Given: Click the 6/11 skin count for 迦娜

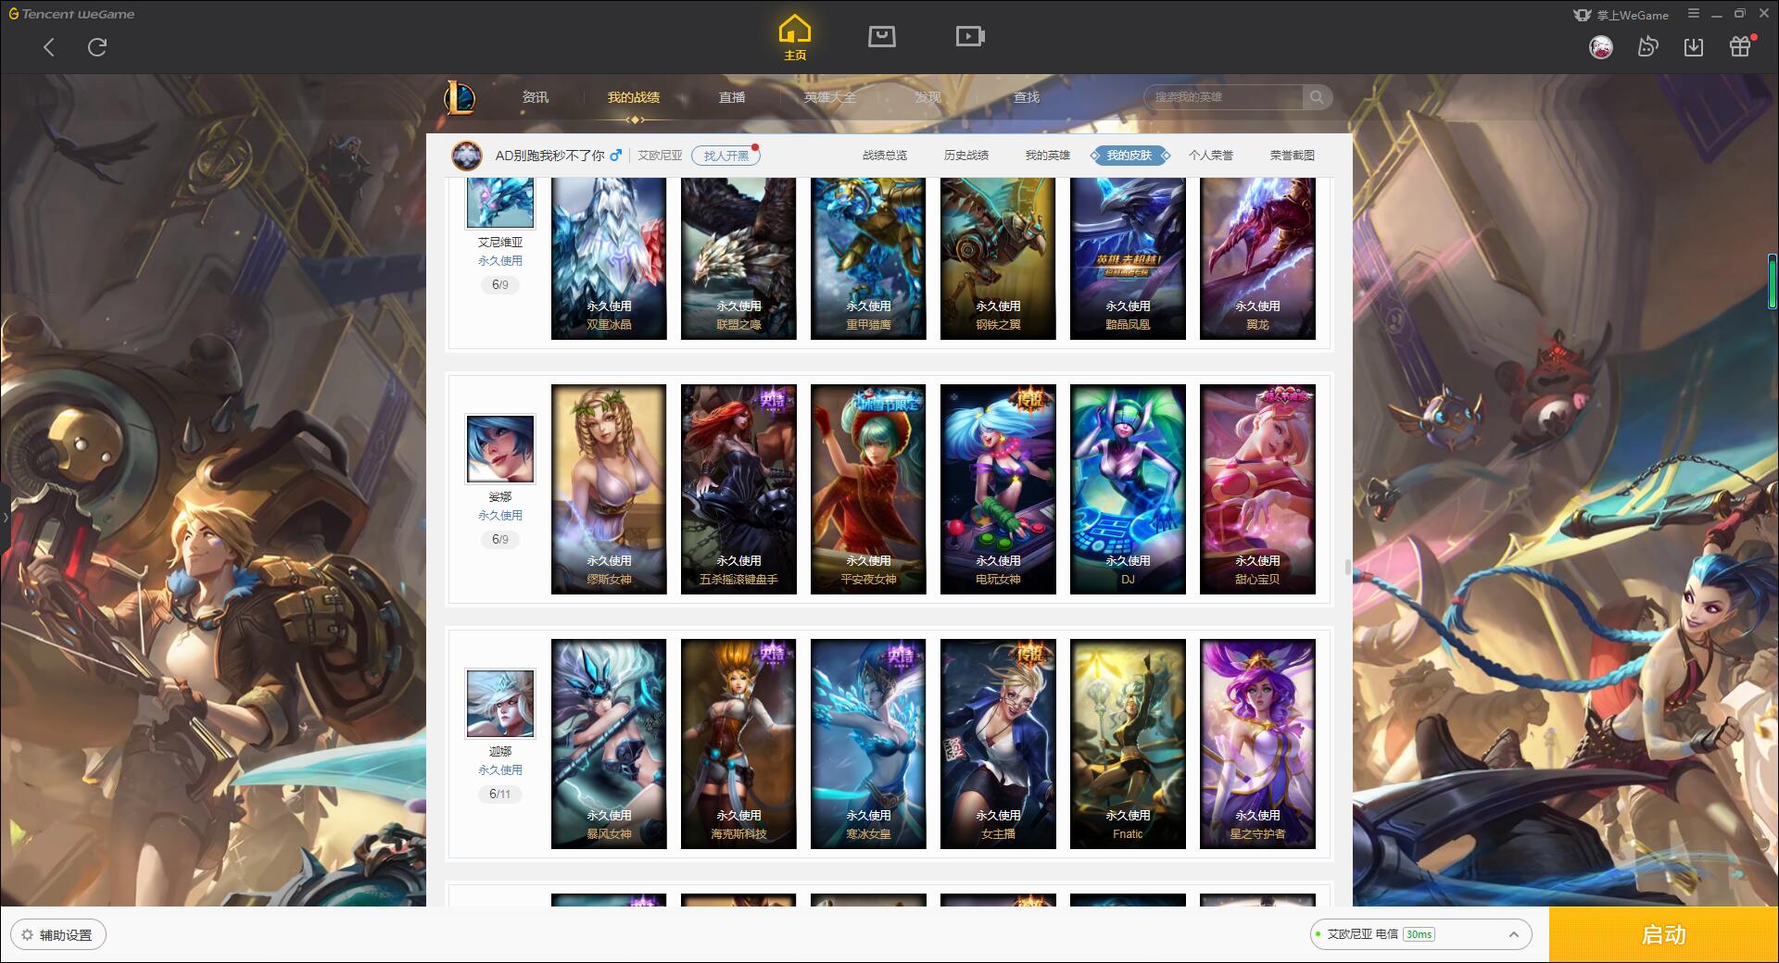Looking at the screenshot, I should point(500,794).
